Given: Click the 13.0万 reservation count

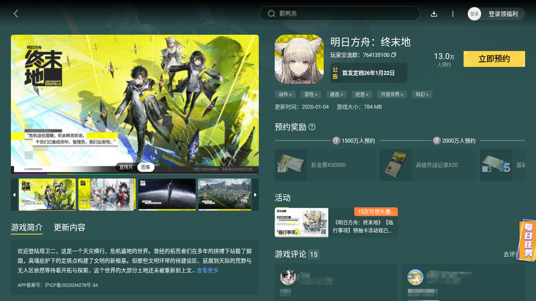Looking at the screenshot, I should [x=444, y=56].
